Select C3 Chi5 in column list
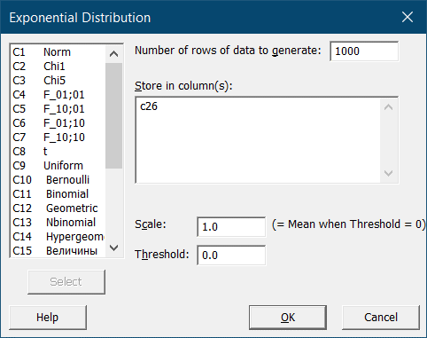427x338 pixels. [58, 81]
